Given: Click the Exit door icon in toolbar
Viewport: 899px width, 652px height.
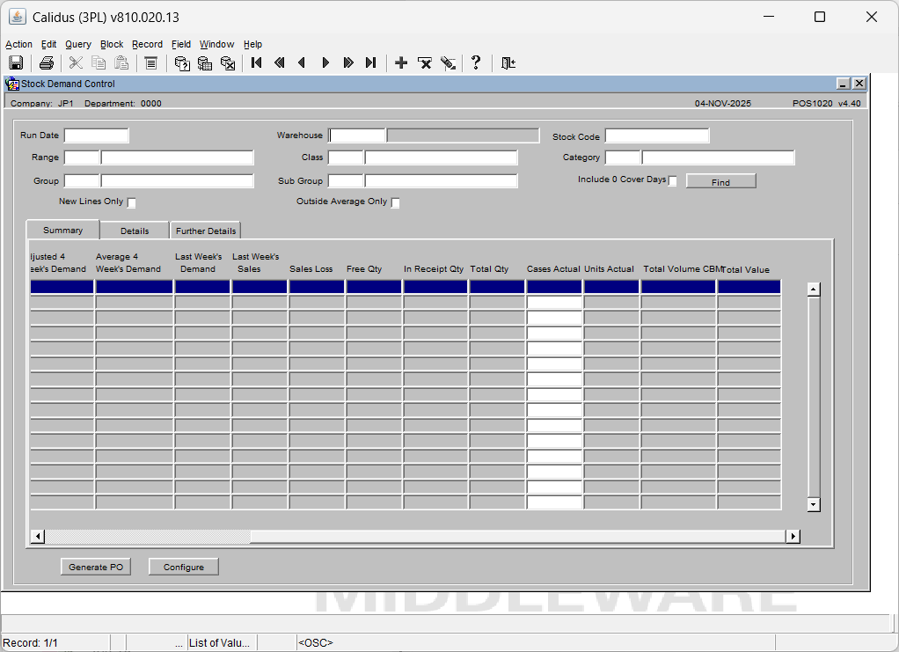Looking at the screenshot, I should [508, 62].
